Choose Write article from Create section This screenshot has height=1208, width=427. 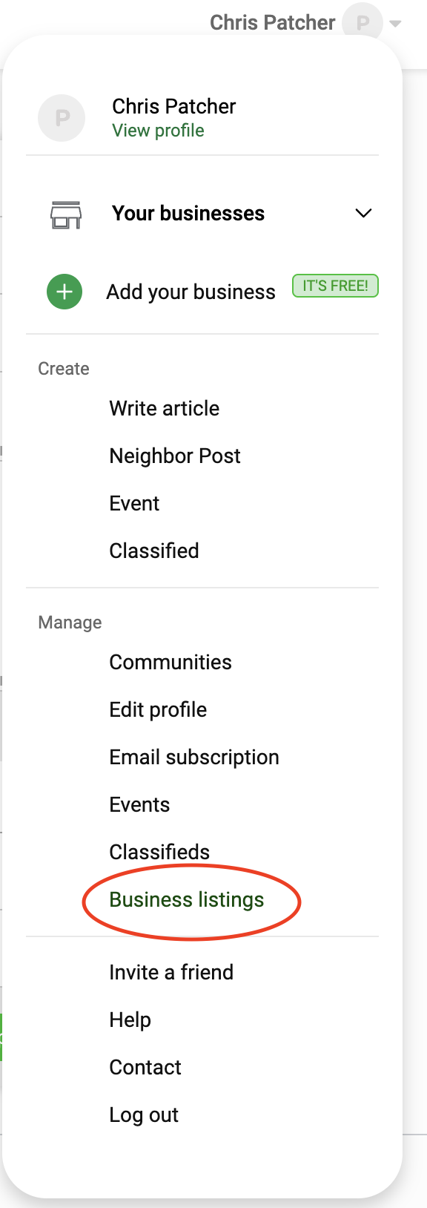tap(165, 408)
